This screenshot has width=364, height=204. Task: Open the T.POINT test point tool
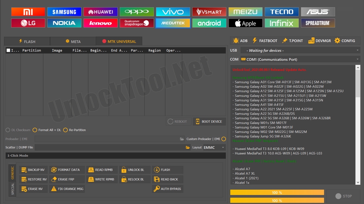(x=292, y=41)
